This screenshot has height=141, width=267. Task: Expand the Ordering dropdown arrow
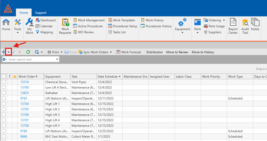224,20
